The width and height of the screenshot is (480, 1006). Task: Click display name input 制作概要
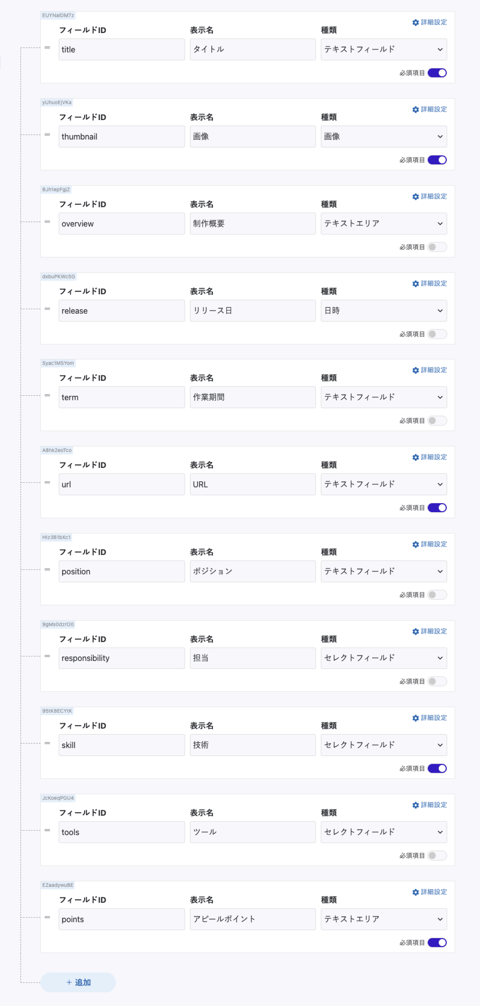253,223
